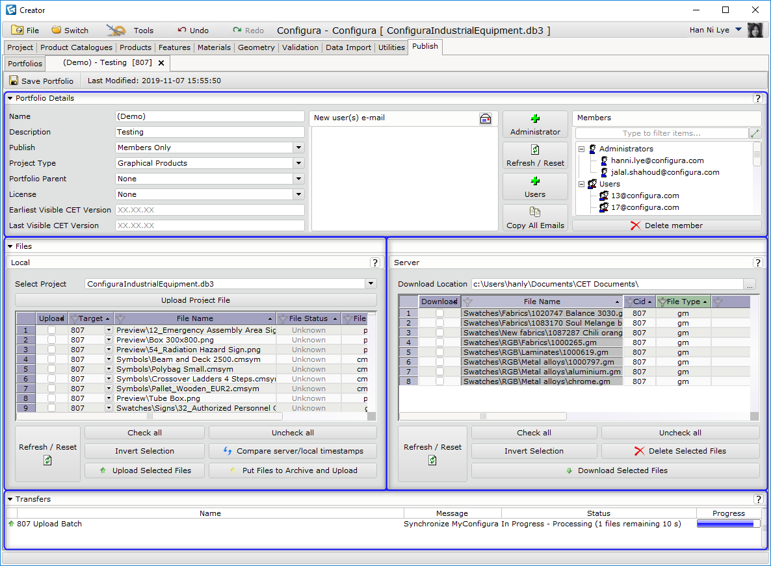
Task: Open the Tools wrench icon
Action: [x=116, y=31]
